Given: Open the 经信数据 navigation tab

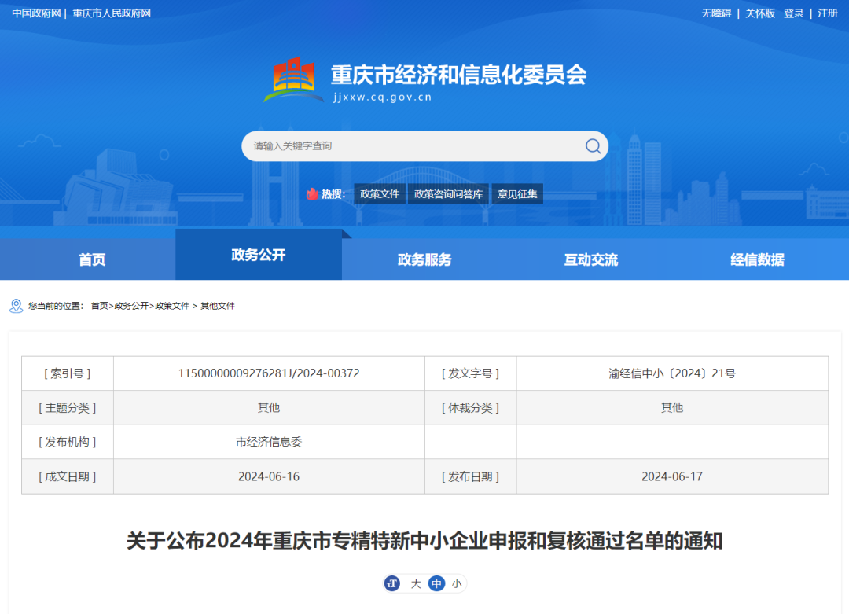Looking at the screenshot, I should 758,259.
